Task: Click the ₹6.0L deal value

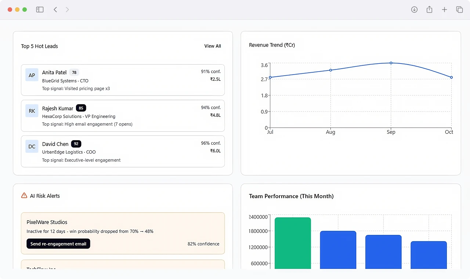Action: pos(216,151)
